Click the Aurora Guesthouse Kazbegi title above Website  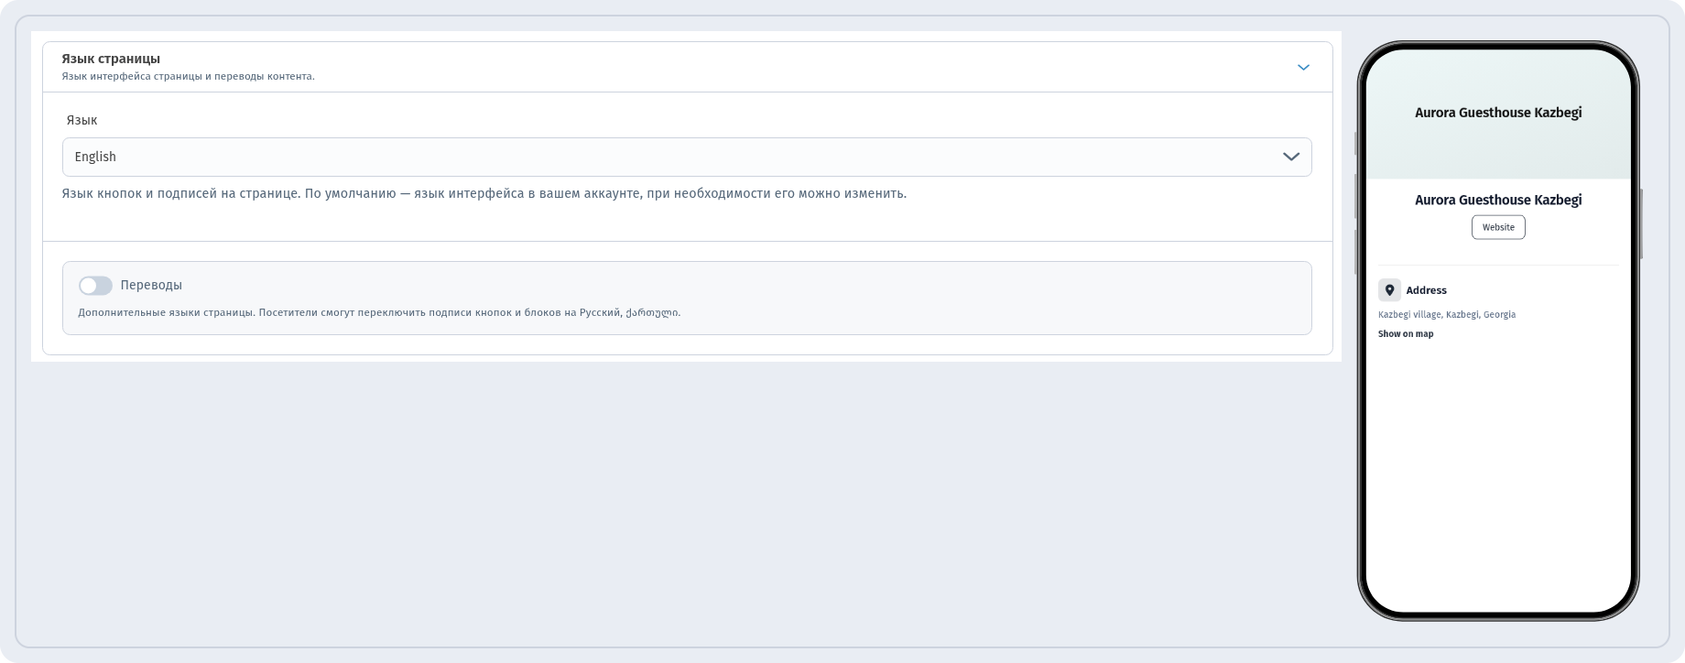pos(1498,200)
